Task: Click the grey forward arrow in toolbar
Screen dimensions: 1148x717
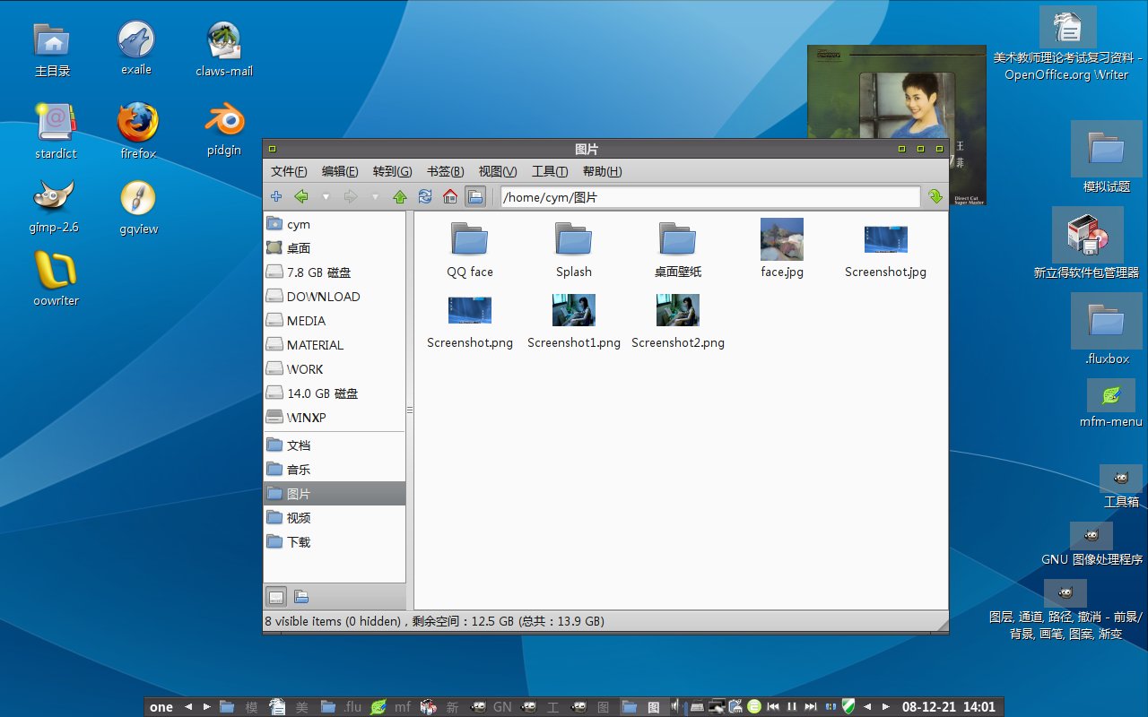Action: (351, 196)
